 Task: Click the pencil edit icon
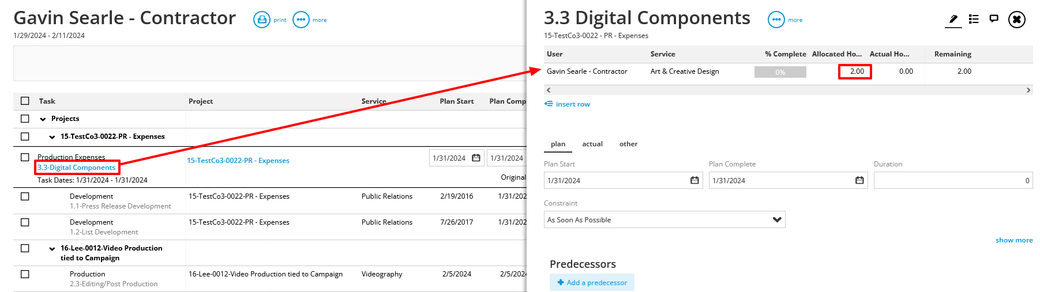coord(953,20)
